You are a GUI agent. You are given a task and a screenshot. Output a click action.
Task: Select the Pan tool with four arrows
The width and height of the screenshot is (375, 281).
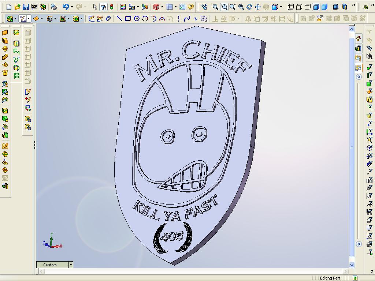(257, 7)
